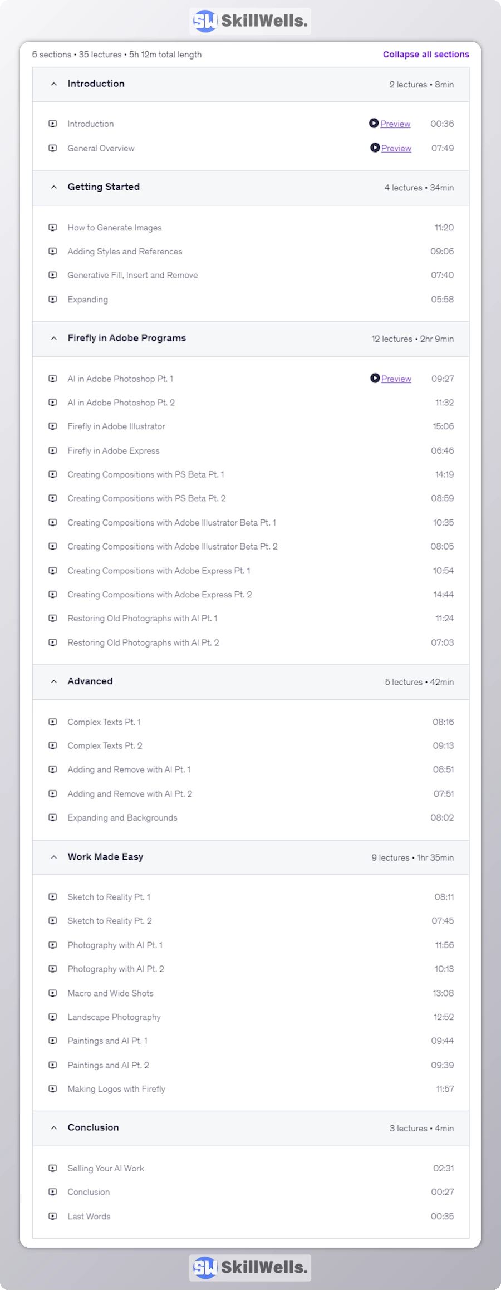The width and height of the screenshot is (501, 1290).
Task: Click the play icon next to AI in Adobe Photoshop Pt. 1 Preview
Action: pyautogui.click(x=374, y=379)
